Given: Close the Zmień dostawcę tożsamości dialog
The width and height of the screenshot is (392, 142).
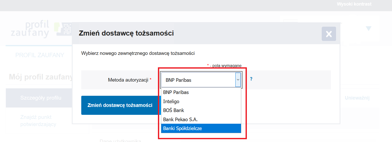Looking at the screenshot, I should 329,34.
